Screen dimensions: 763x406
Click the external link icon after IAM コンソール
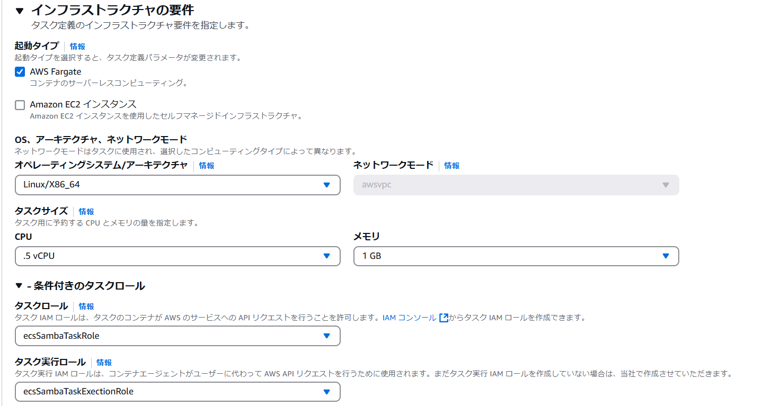click(x=444, y=318)
